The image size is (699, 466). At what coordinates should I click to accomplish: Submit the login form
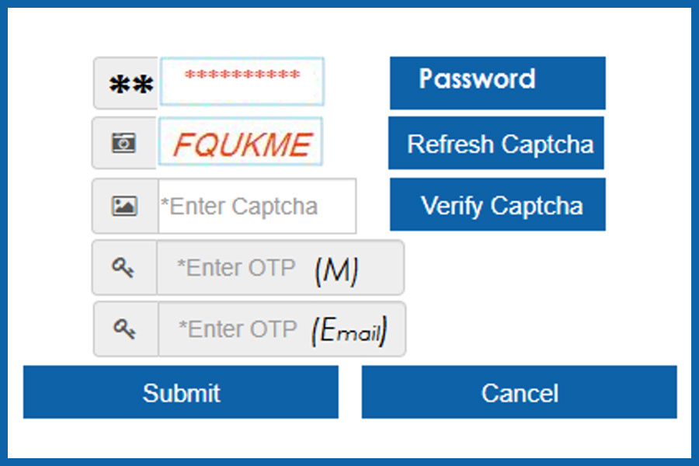point(181,392)
